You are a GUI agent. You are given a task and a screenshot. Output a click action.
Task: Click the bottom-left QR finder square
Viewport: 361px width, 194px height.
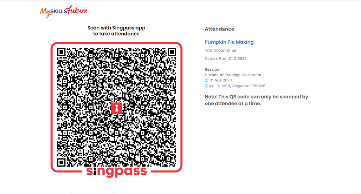coord(61,163)
